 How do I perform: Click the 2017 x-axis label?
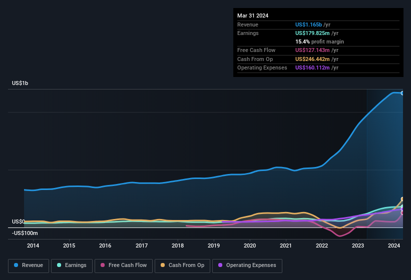[142, 245]
